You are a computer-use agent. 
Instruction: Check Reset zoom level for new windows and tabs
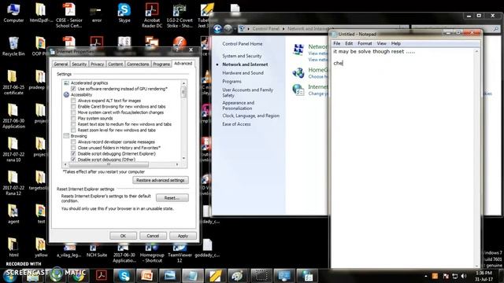73,130
